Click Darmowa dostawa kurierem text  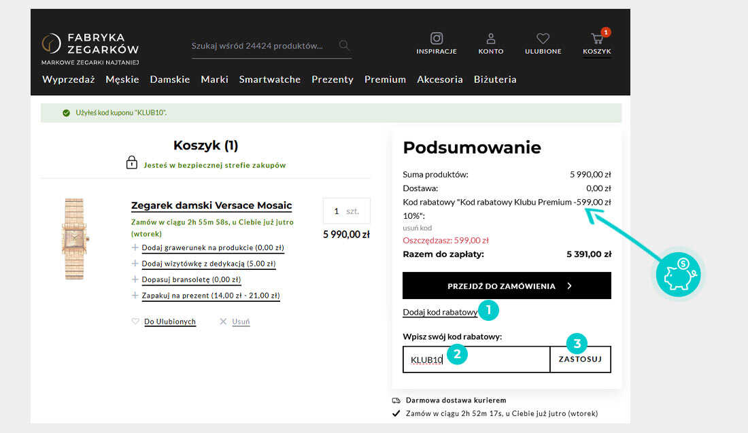click(456, 400)
